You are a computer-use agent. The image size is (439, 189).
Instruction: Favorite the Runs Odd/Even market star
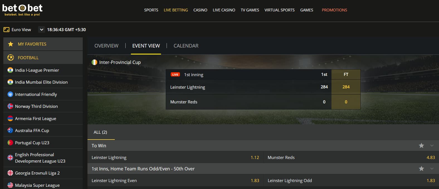coord(421,168)
